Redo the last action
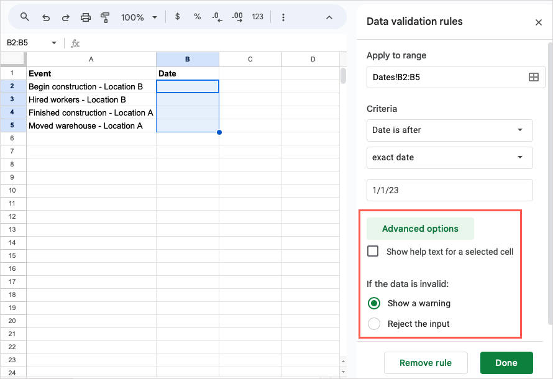Viewport: 553px width, 379px height. (x=65, y=17)
